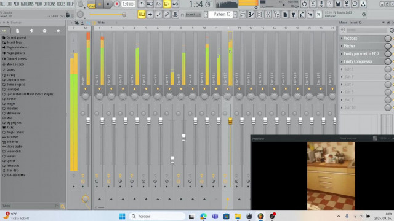
Task: Open the plugin picker plug icon
Action: [x=293, y=15]
